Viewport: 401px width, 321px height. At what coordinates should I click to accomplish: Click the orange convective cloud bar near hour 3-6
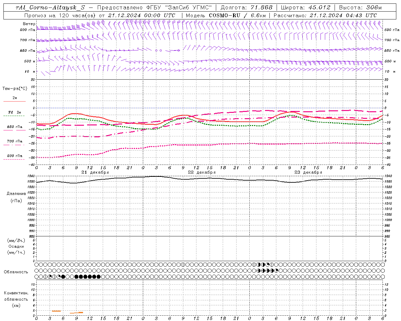[x=56, y=311]
